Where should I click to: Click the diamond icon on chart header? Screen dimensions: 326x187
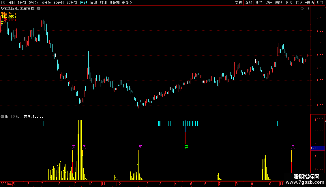(302, 9)
